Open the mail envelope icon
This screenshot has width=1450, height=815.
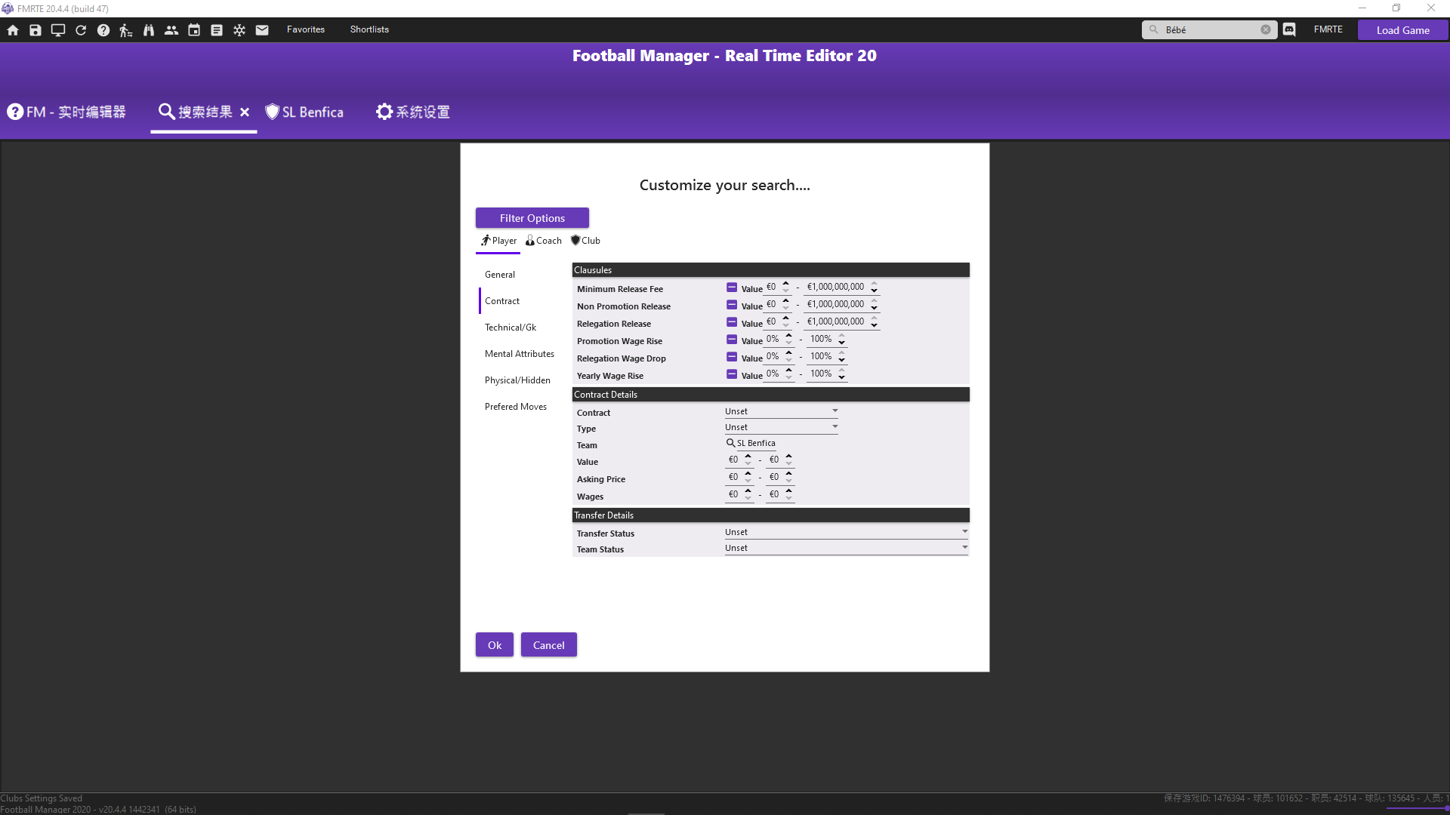click(x=262, y=30)
